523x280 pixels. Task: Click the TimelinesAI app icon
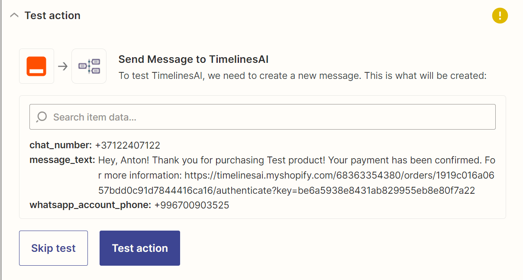(89, 66)
